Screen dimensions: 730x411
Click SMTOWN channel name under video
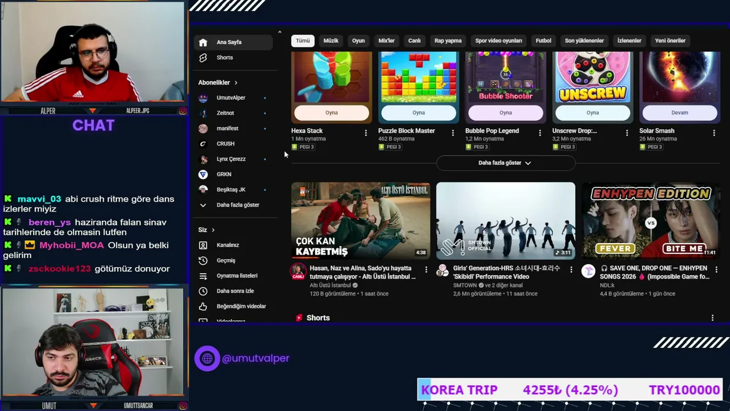[x=465, y=285]
